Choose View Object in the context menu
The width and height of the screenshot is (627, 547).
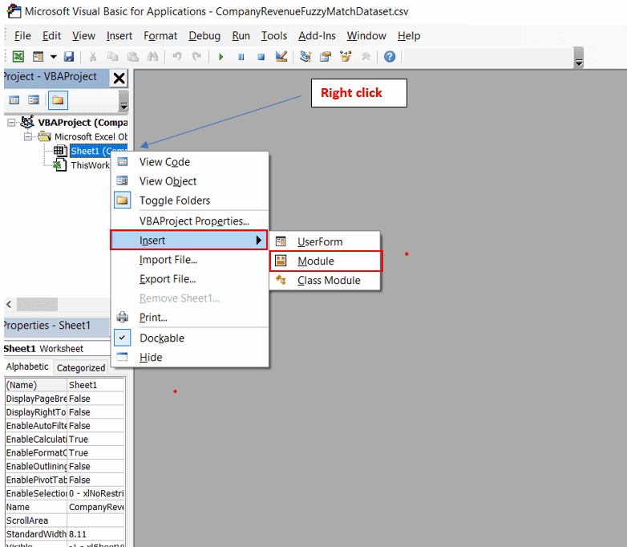pos(190,181)
